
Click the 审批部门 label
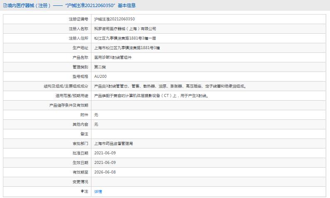(80, 144)
